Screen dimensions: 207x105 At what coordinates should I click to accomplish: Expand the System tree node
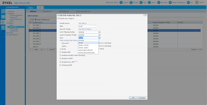(x=7, y=33)
